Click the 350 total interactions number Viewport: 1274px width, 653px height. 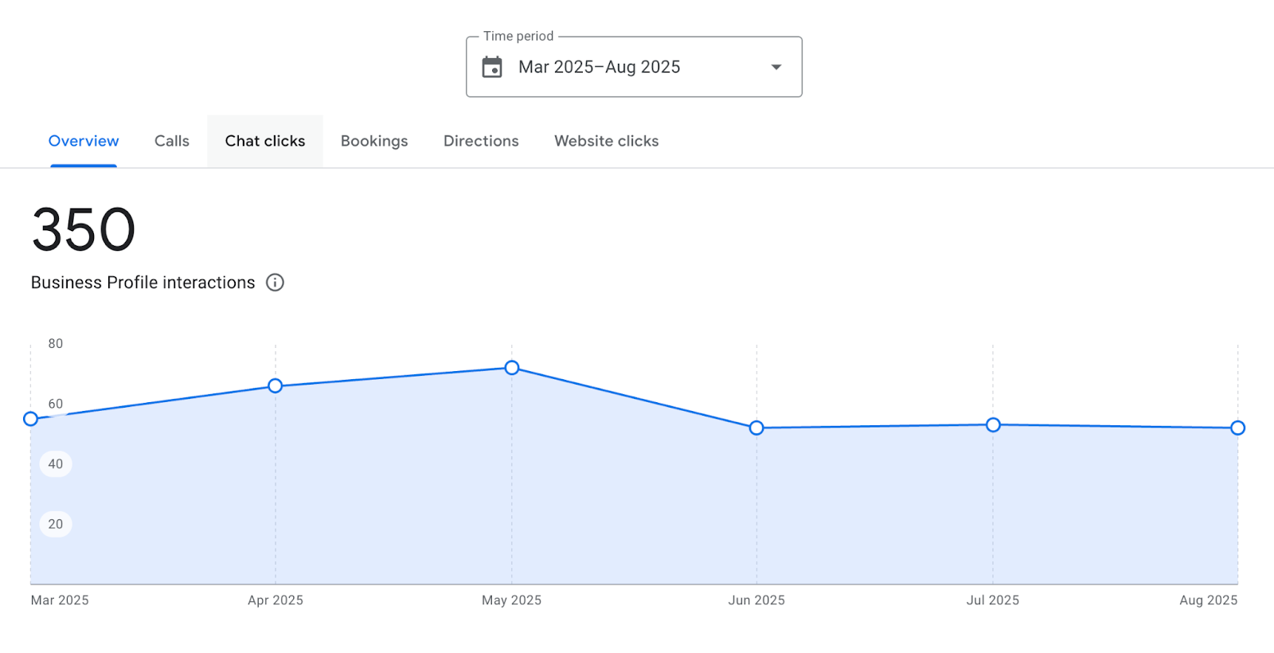(84, 230)
